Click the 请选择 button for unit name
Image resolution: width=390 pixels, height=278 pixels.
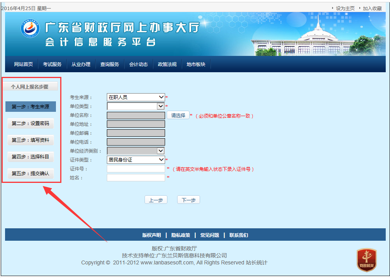(178, 115)
